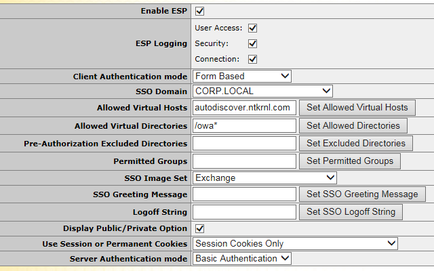Toggle User Access logging checkbox
The image size is (434, 271).
click(x=253, y=28)
